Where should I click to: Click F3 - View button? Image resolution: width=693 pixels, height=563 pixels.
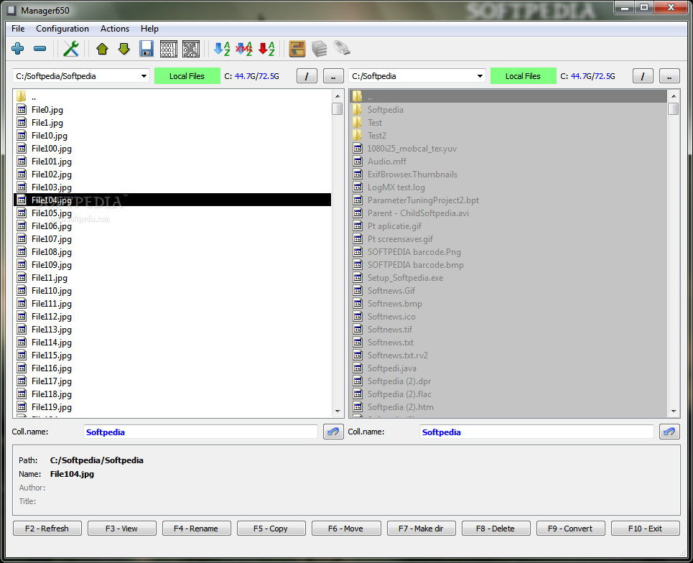point(122,529)
